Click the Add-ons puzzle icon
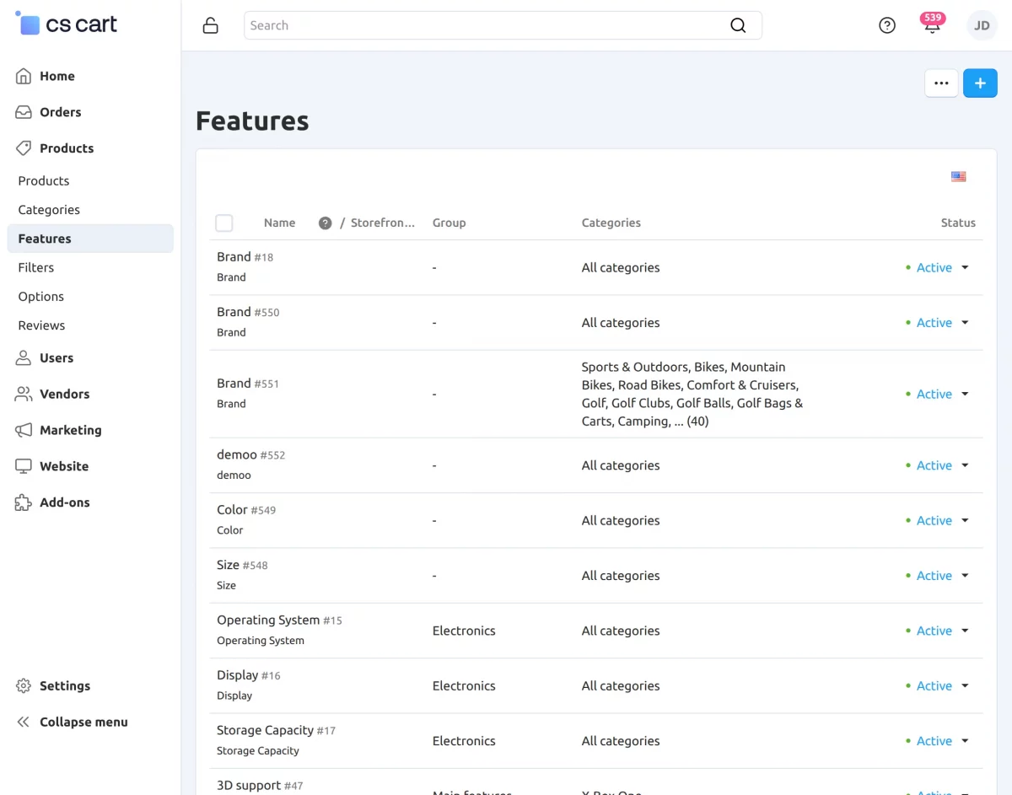Screen dimensions: 1012x795 tap(24, 502)
